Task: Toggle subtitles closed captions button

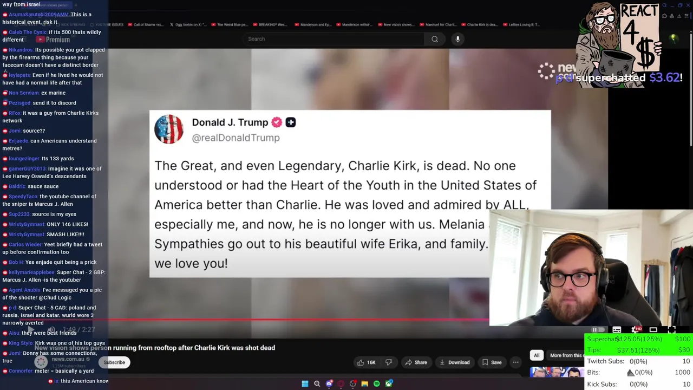Action: tap(617, 329)
